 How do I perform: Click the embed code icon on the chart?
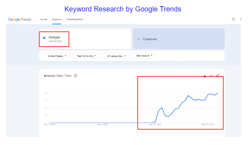pos(211,76)
